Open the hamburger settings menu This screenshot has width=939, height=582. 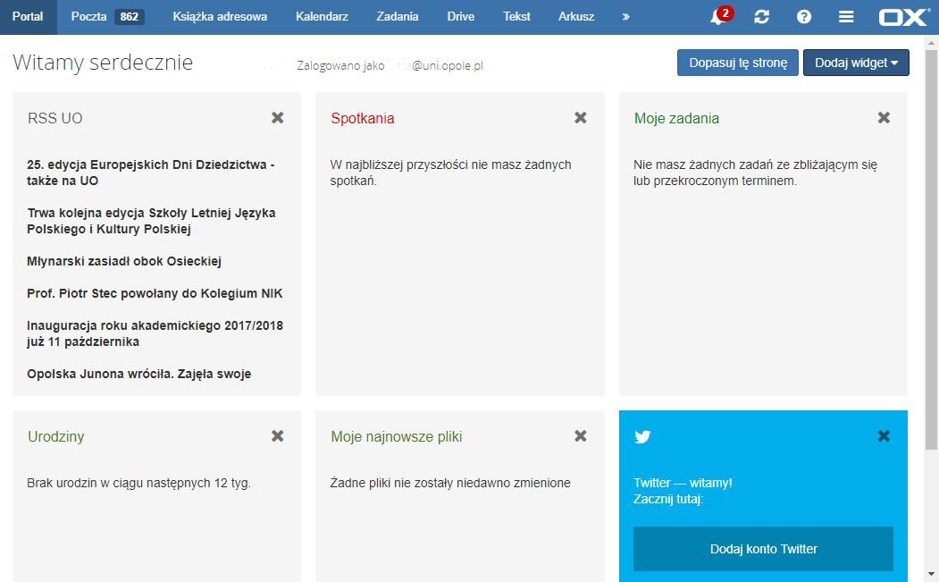point(846,17)
